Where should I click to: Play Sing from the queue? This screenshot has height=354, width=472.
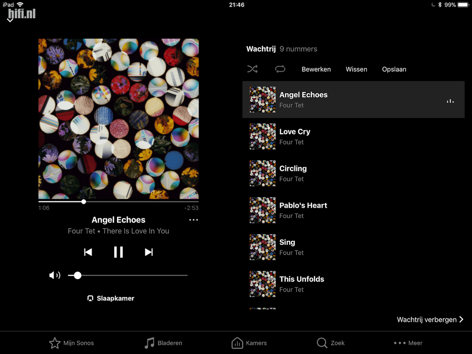pyautogui.click(x=353, y=247)
